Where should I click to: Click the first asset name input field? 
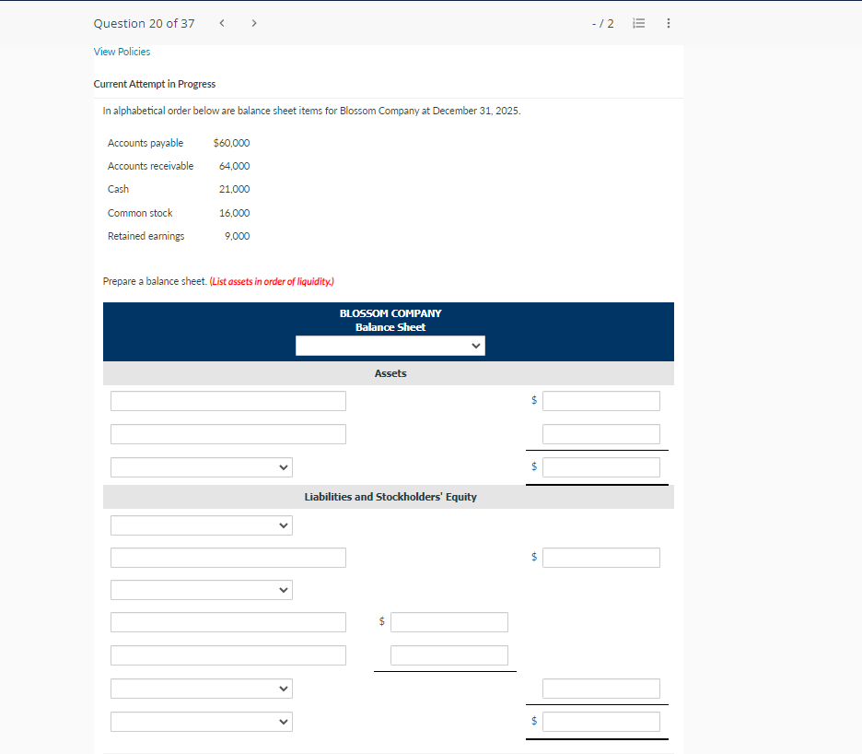pos(227,400)
